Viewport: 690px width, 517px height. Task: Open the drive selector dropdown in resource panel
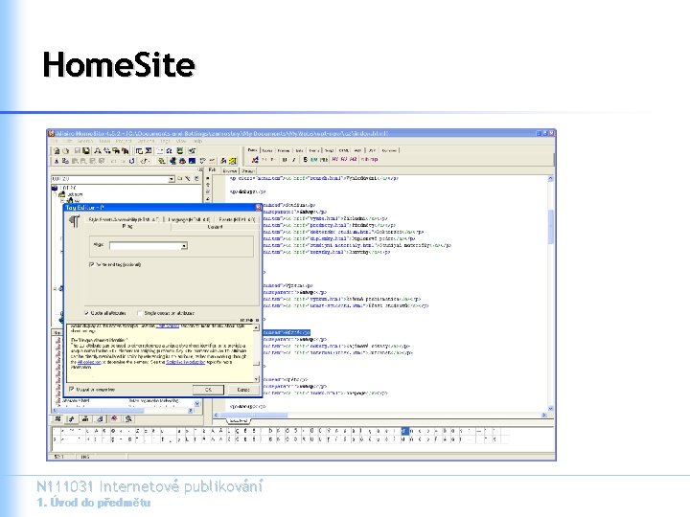[x=171, y=179]
